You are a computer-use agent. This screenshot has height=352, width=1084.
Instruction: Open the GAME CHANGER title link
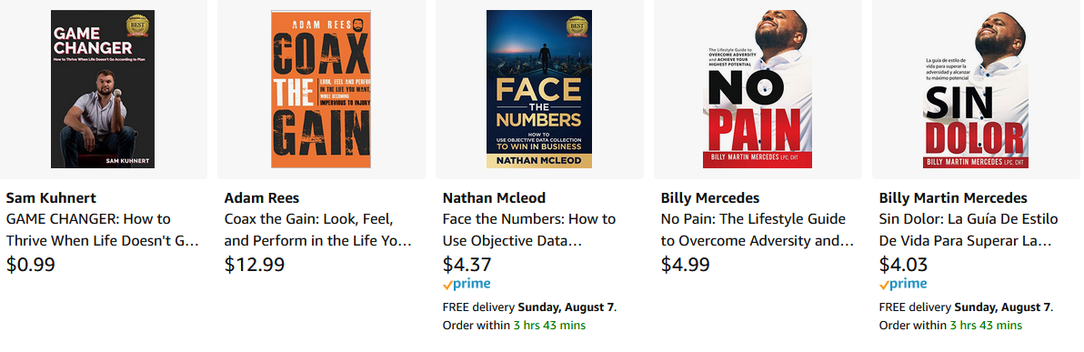(x=103, y=230)
